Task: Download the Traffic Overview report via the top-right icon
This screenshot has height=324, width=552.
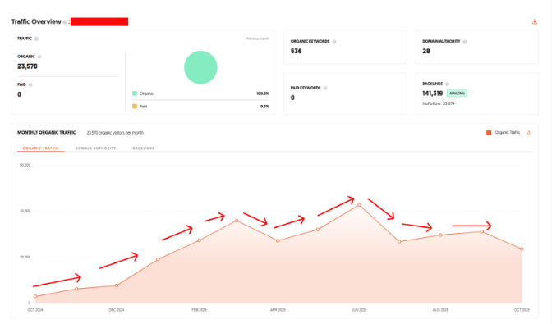Action: [535, 22]
